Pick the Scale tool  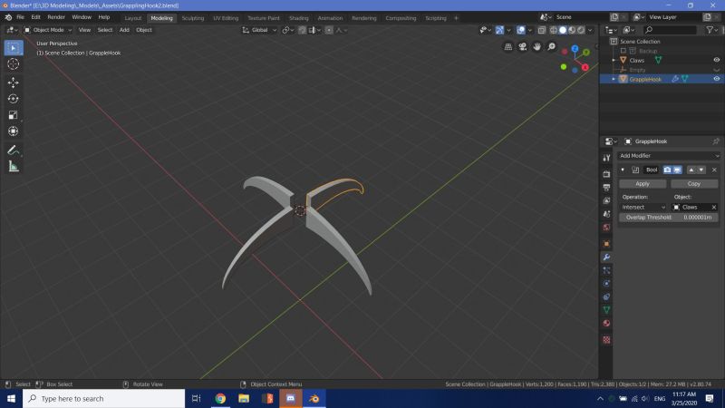(14, 115)
